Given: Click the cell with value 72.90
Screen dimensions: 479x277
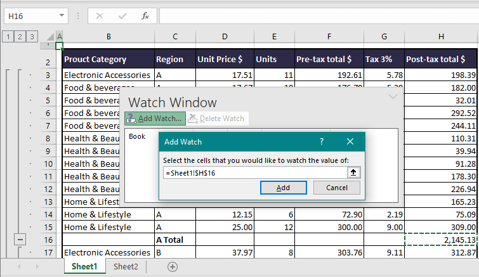Looking at the screenshot, I should click(x=329, y=214).
